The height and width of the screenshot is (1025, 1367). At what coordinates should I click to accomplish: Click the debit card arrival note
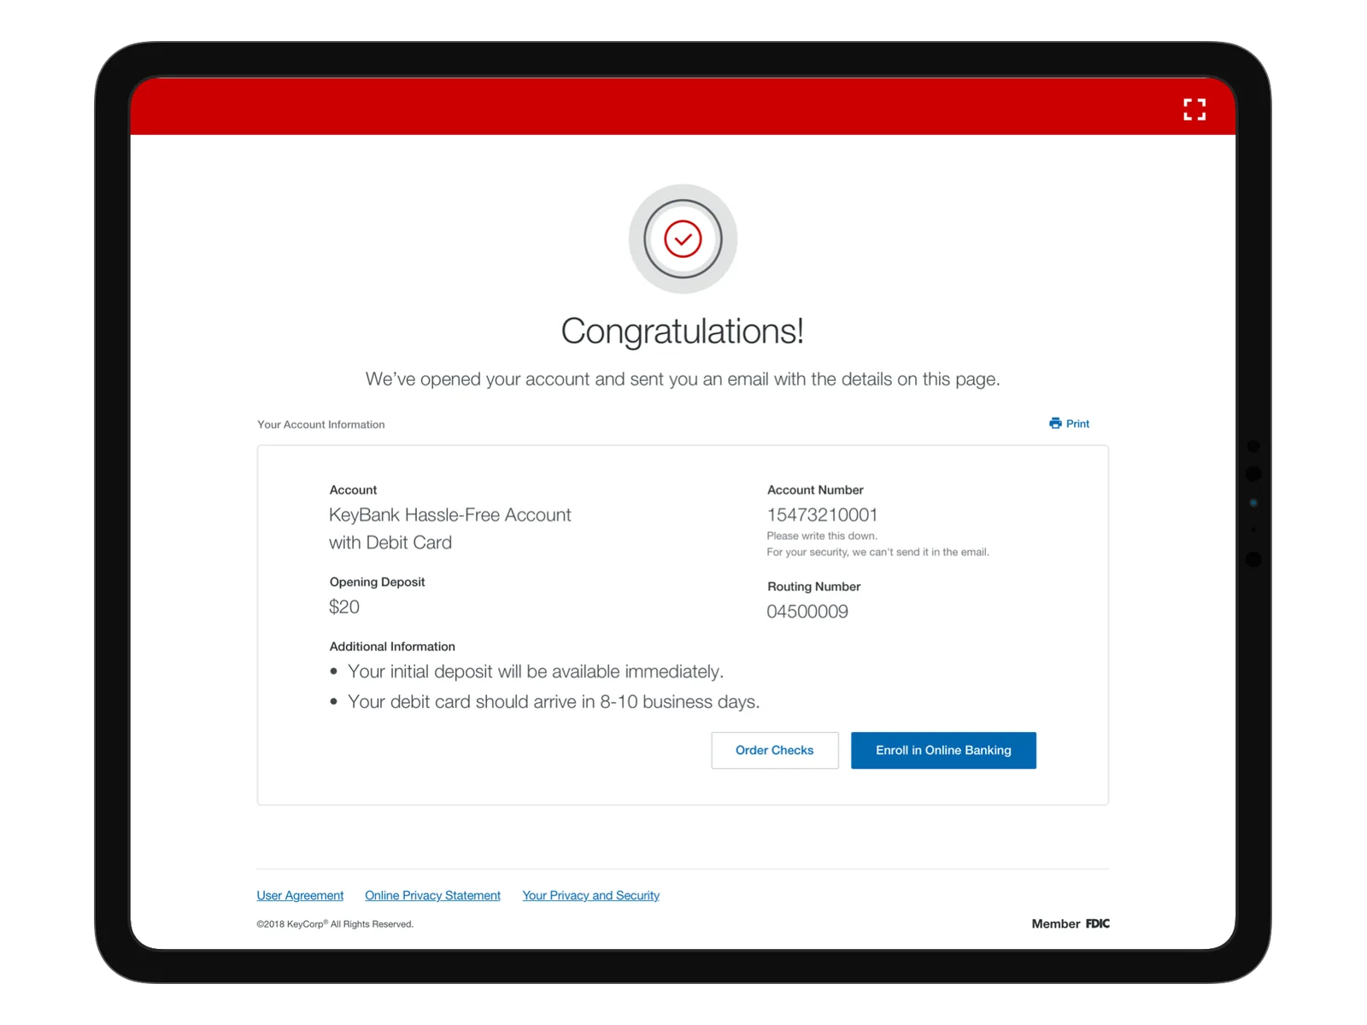[x=554, y=702]
